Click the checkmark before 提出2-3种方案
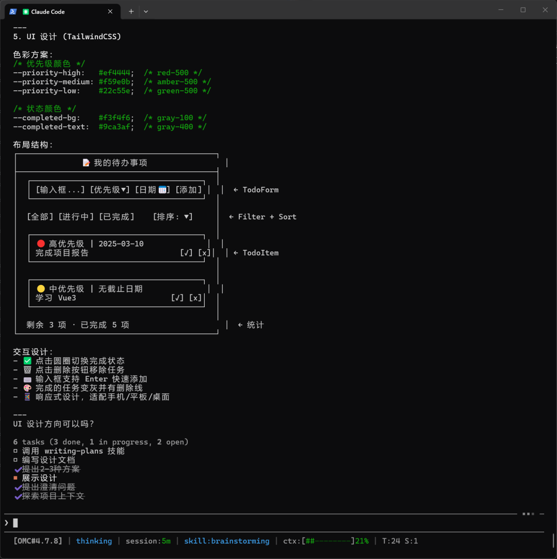The height and width of the screenshot is (559, 557). click(x=18, y=469)
